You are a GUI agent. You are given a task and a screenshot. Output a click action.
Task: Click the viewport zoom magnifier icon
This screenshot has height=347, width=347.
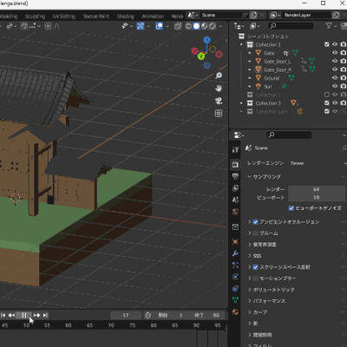click(219, 75)
